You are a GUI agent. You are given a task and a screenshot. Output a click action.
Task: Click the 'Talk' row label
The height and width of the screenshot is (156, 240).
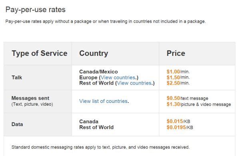coord(17,77)
